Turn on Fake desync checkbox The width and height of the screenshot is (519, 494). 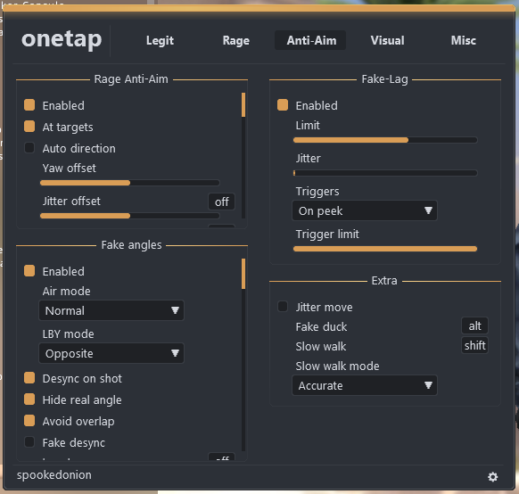tap(29, 442)
